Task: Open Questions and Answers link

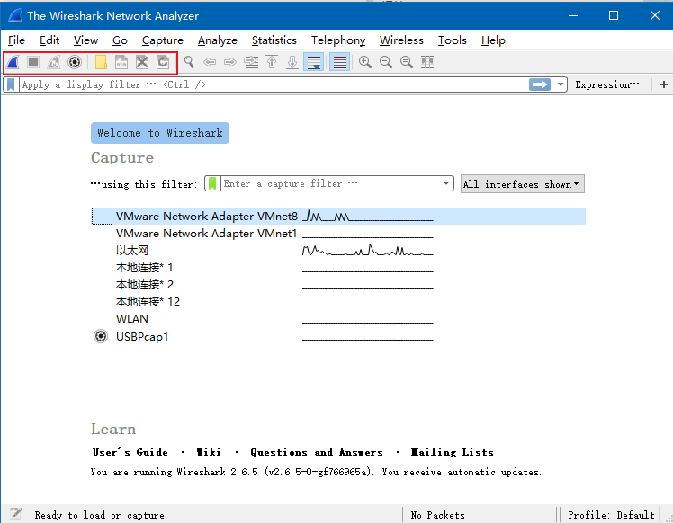Action: pos(317,452)
